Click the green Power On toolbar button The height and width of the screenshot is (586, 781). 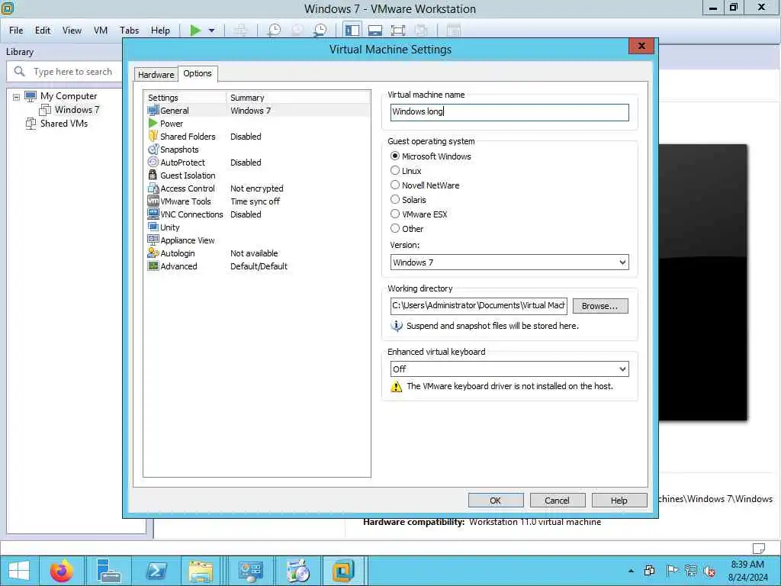click(x=195, y=31)
